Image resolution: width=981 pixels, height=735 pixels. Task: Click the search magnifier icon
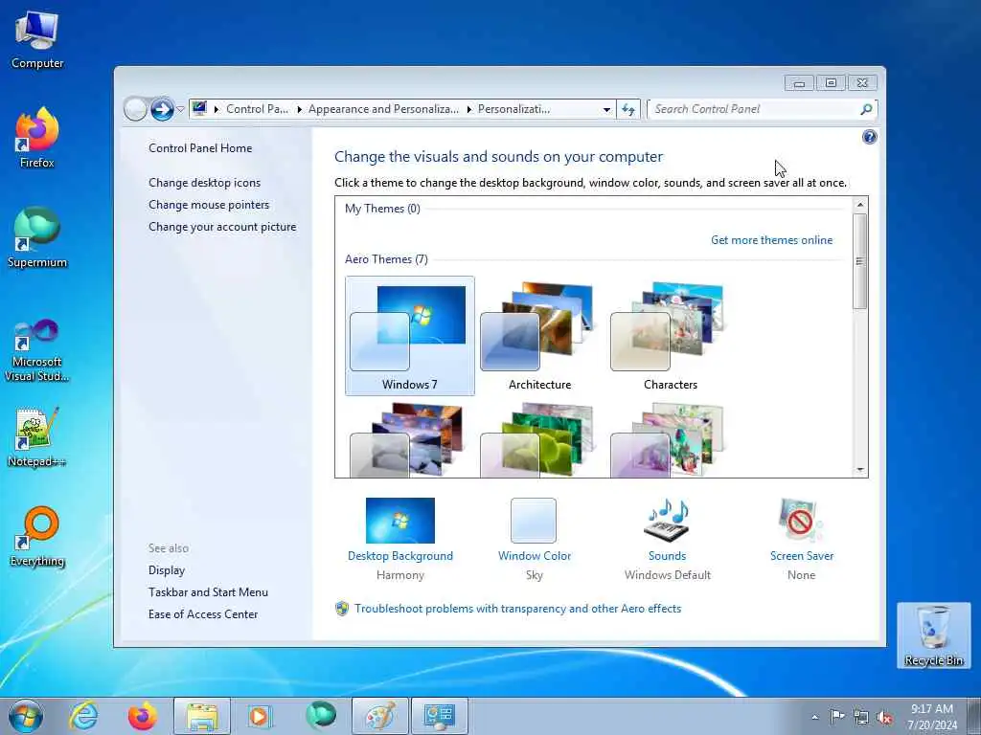click(866, 109)
